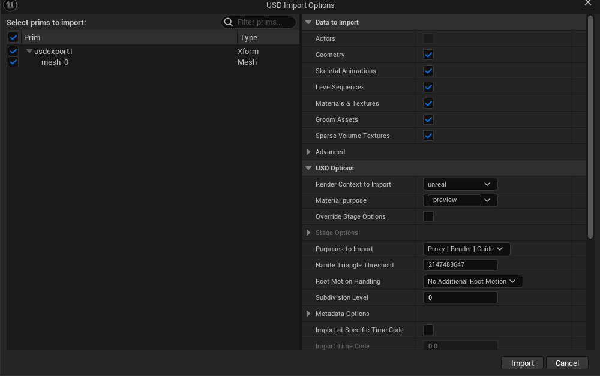Viewport: 600px width, 376px height.
Task: Click the Subdivision Level value field
Action: pyautogui.click(x=460, y=297)
